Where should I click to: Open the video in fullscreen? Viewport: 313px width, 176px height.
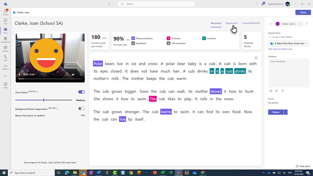81,74
